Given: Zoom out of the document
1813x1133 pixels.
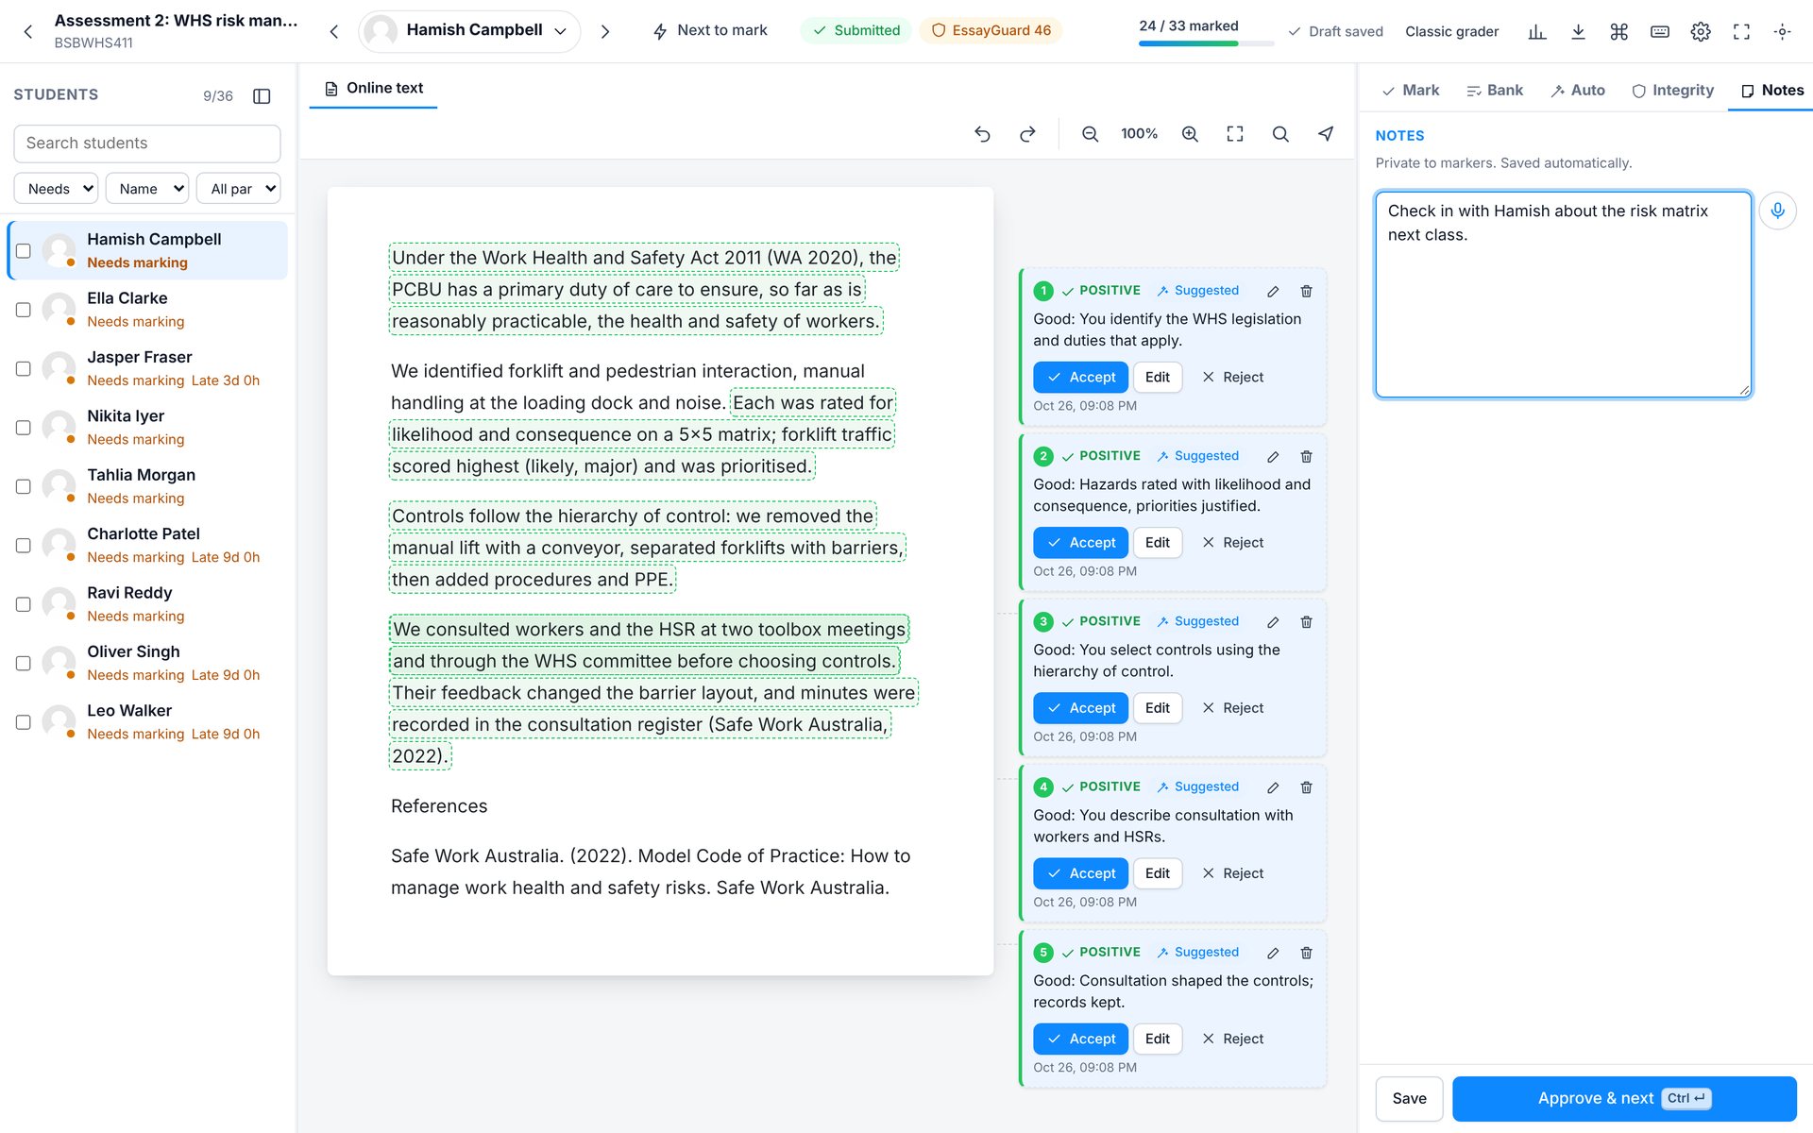Looking at the screenshot, I should (1090, 134).
